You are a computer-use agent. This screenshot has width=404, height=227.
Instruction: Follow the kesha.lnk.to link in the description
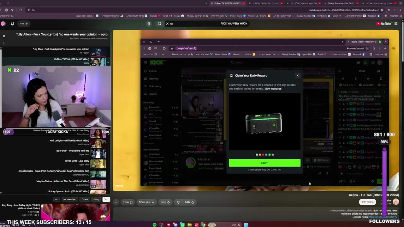coord(383,217)
